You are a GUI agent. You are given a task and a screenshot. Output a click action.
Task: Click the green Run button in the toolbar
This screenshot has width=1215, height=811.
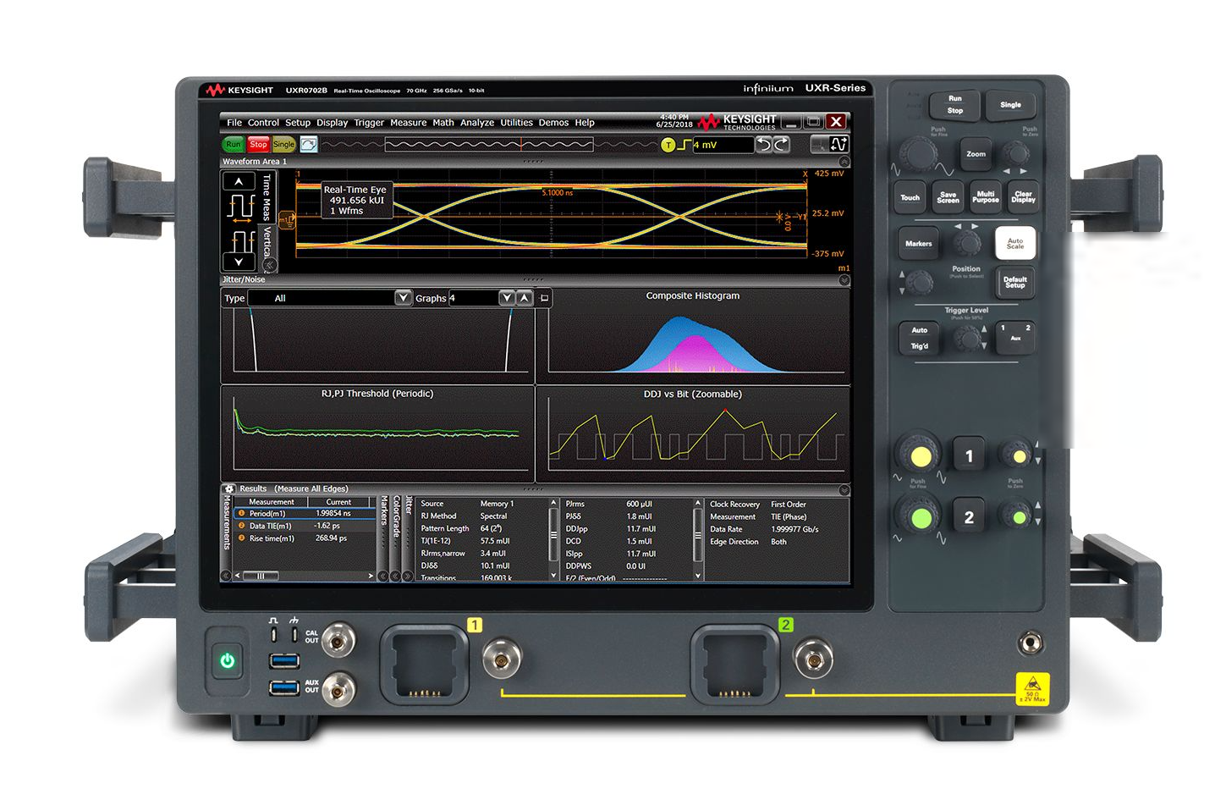(233, 145)
